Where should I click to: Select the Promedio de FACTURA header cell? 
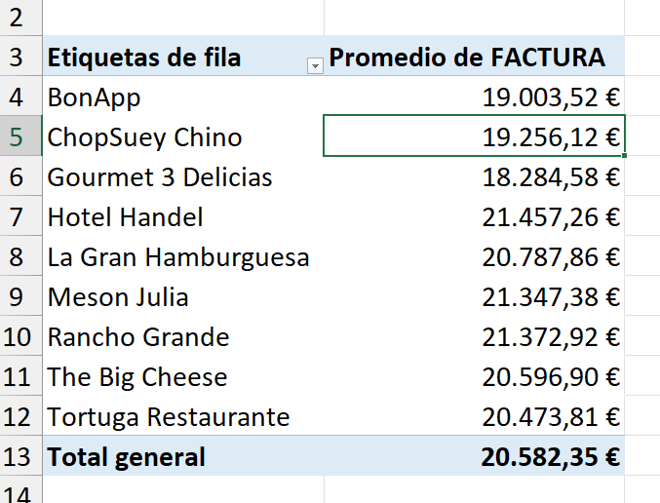474,56
